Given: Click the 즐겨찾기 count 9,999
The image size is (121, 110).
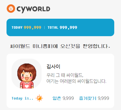Looking at the screenshot, I should coord(103,98).
